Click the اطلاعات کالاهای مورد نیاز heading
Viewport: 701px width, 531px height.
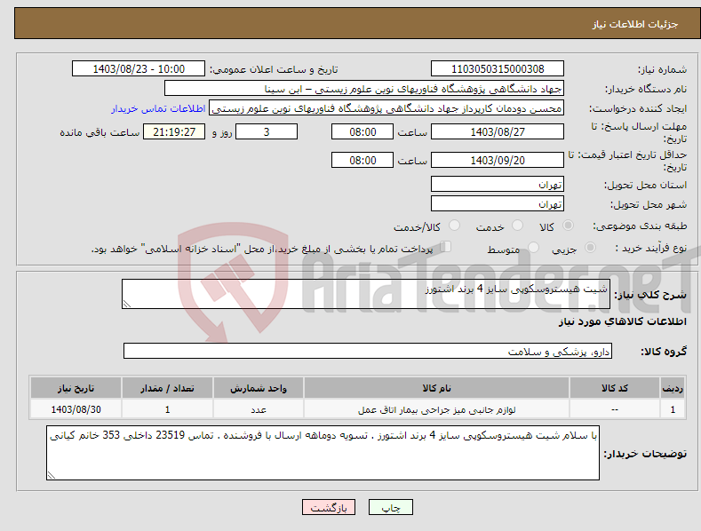pos(622,321)
